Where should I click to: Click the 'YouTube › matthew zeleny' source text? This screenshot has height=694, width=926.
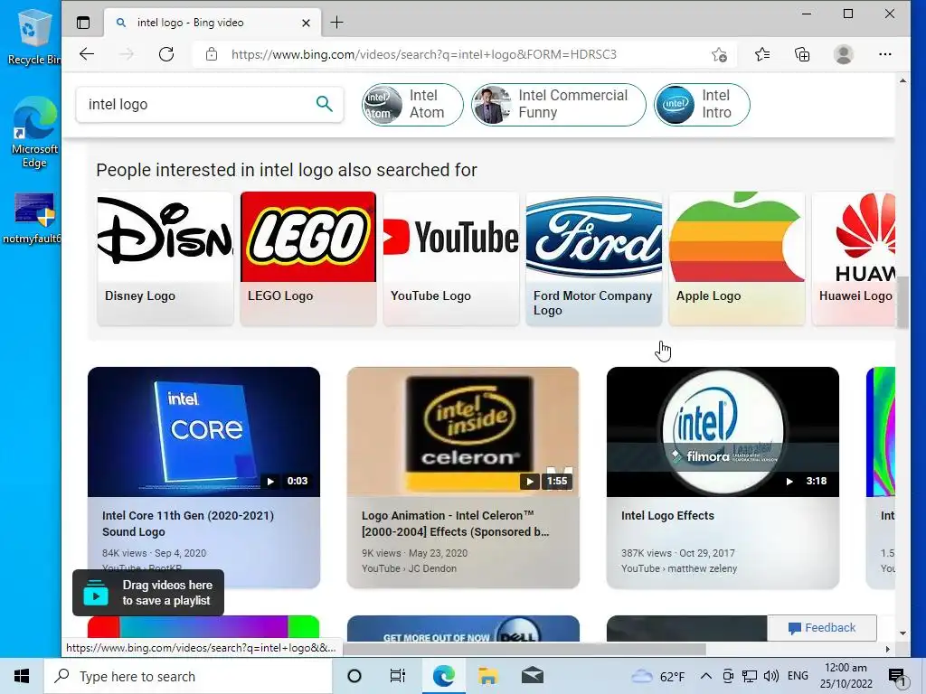(x=679, y=569)
